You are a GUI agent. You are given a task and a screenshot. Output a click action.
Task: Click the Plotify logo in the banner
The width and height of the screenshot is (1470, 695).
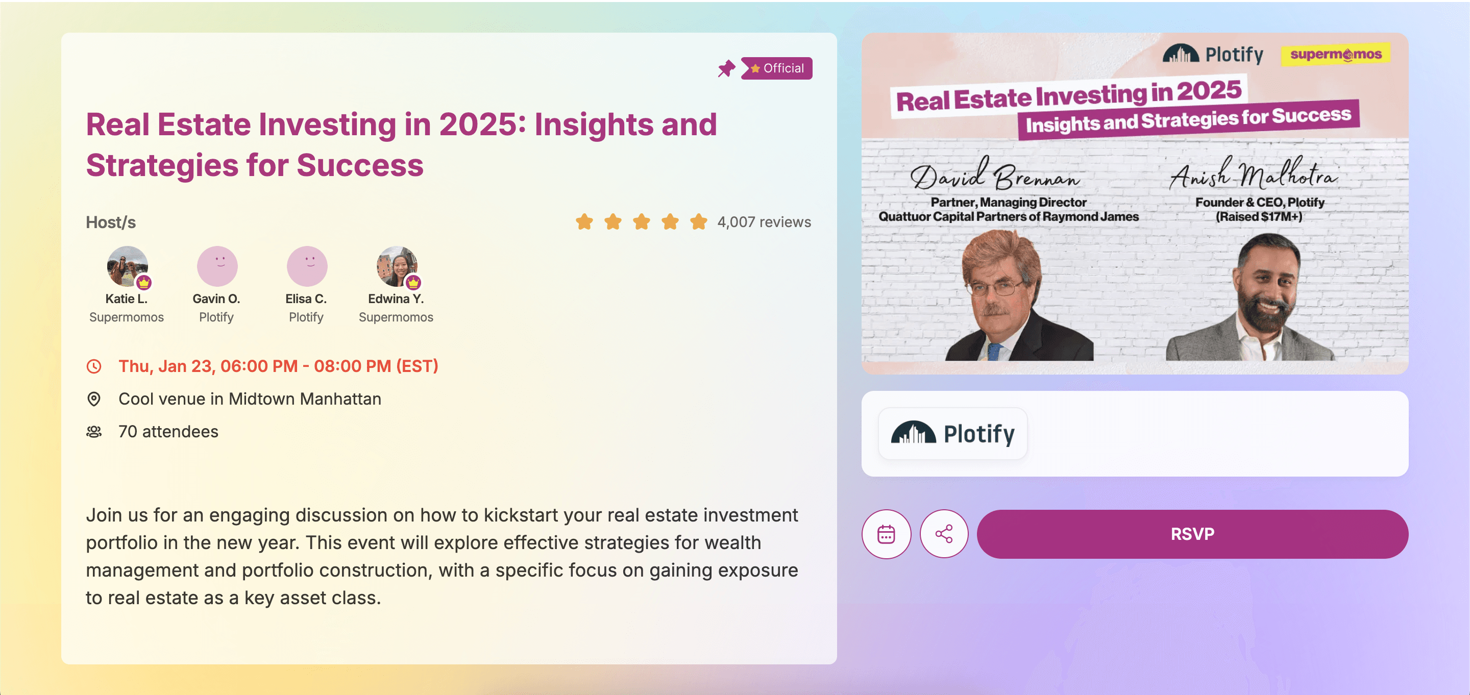pyautogui.click(x=1213, y=54)
